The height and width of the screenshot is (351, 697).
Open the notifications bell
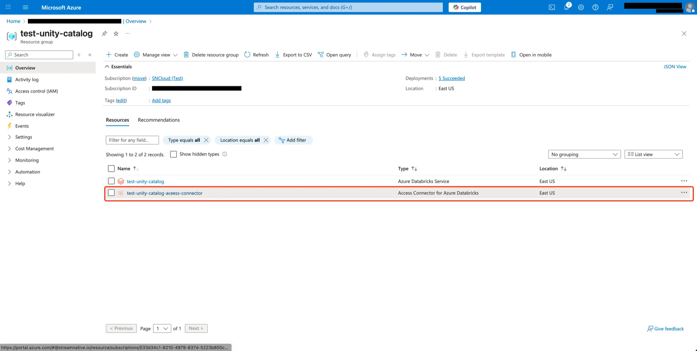click(x=566, y=7)
